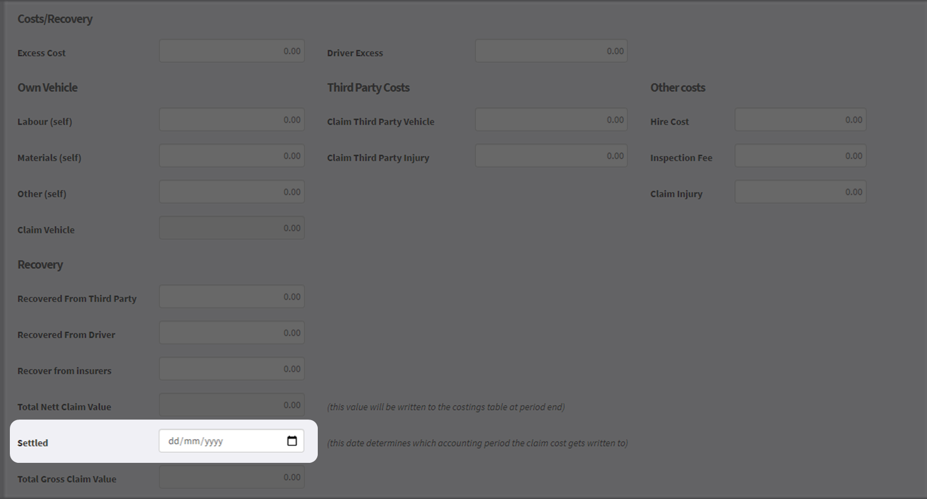Click the Total Gross Claim Value field
This screenshot has width=927, height=499.
coord(232,477)
